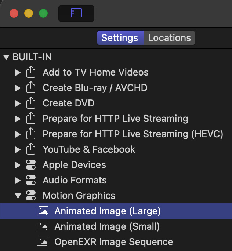Viewport: 232px width, 251px height.
Task: Click the share icon beside Create Blu-ray / AVCHD
Action: (x=31, y=88)
